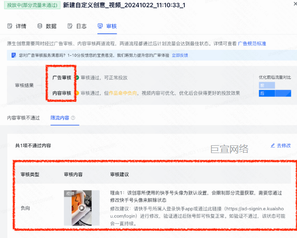
Task: Switch to the 数据 tab
Action: pyautogui.click(x=47, y=26)
